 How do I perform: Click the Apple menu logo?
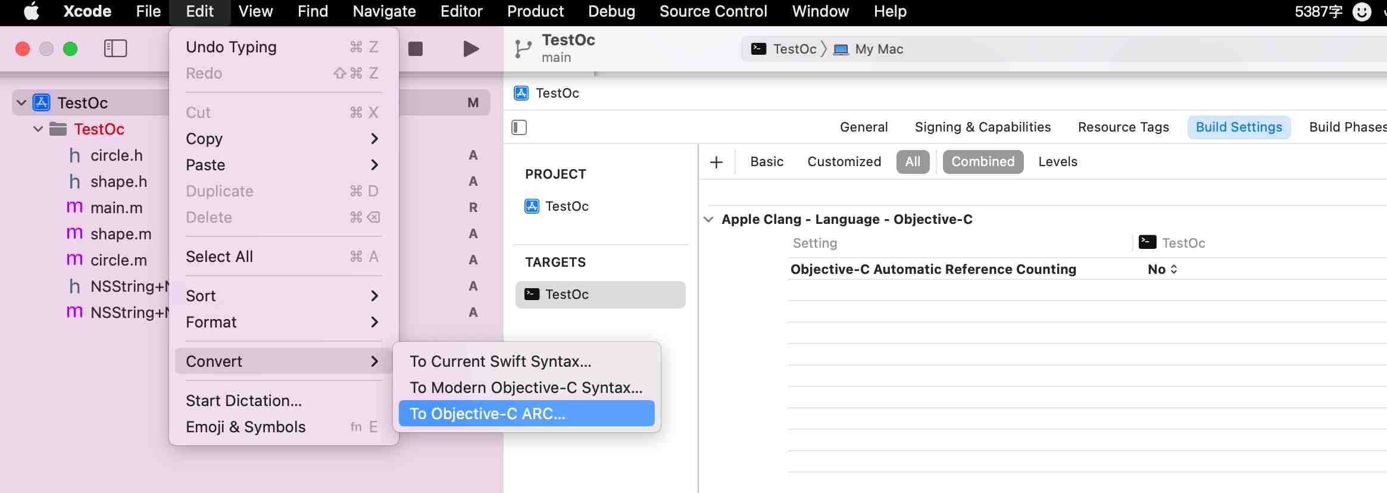pos(31,11)
